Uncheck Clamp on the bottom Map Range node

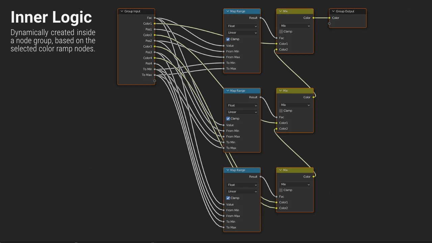[228, 198]
